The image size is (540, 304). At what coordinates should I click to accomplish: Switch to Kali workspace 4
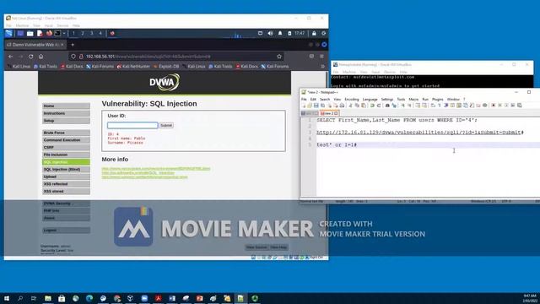coord(100,34)
